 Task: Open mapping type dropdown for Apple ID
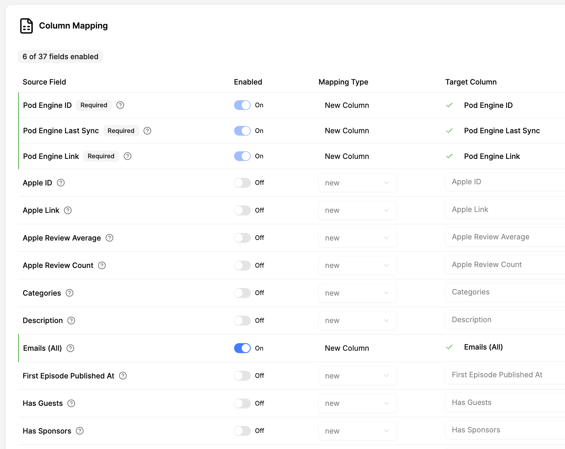coord(357,183)
